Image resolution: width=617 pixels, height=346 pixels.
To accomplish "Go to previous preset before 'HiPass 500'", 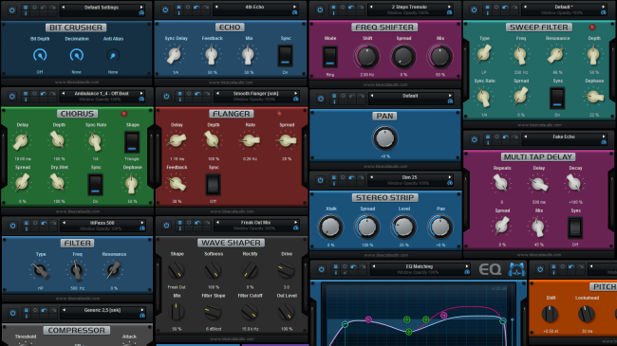I will pos(64,223).
